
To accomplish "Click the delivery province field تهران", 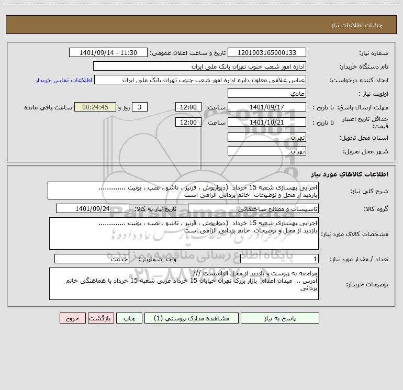I will coord(267,137).
